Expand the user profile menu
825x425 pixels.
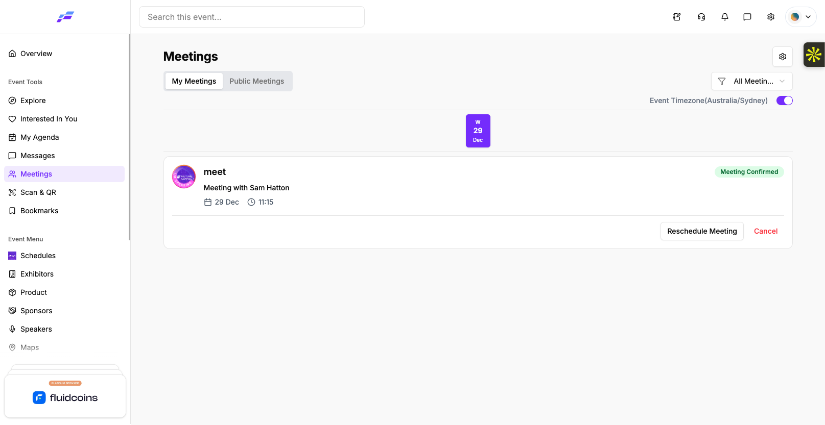(801, 17)
